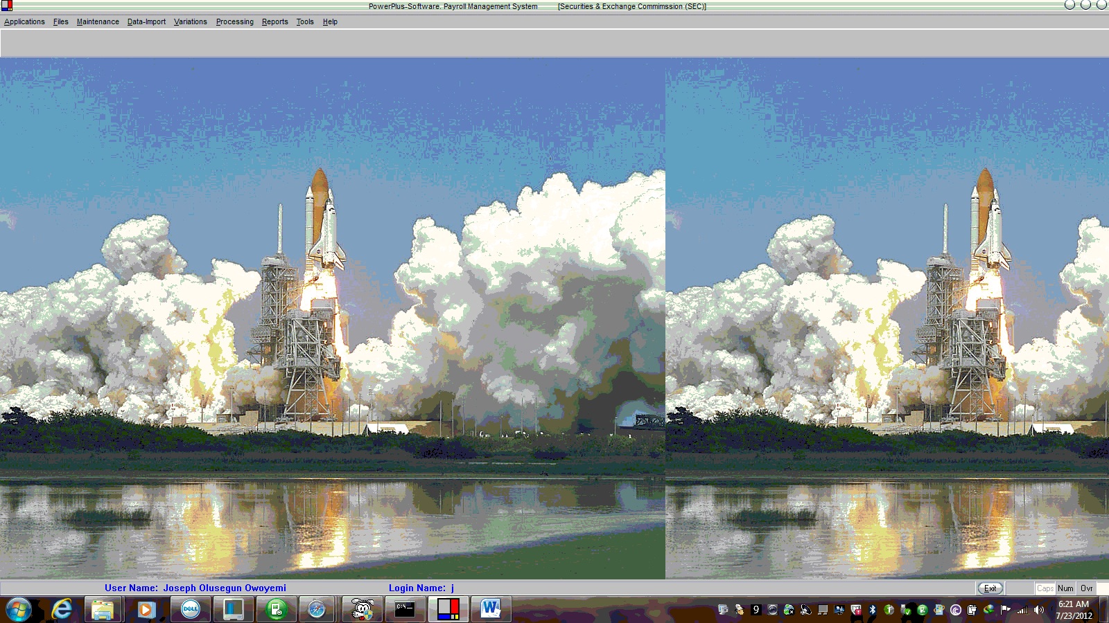The width and height of the screenshot is (1109, 623).
Task: Open Microsoft Word from the taskbar
Action: (x=491, y=609)
